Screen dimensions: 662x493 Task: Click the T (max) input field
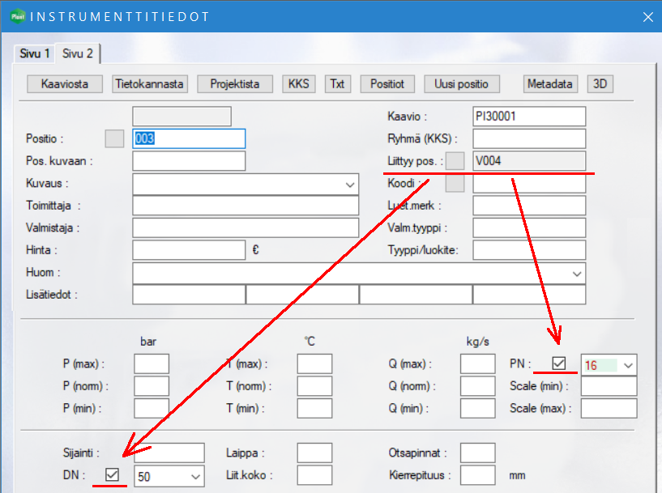tap(314, 364)
